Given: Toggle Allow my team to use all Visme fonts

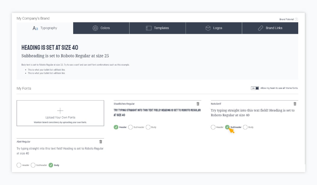Looking at the screenshot, I should coord(255,88).
